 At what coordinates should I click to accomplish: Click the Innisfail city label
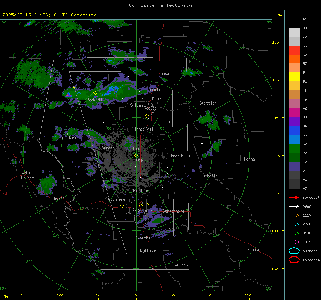144,129
